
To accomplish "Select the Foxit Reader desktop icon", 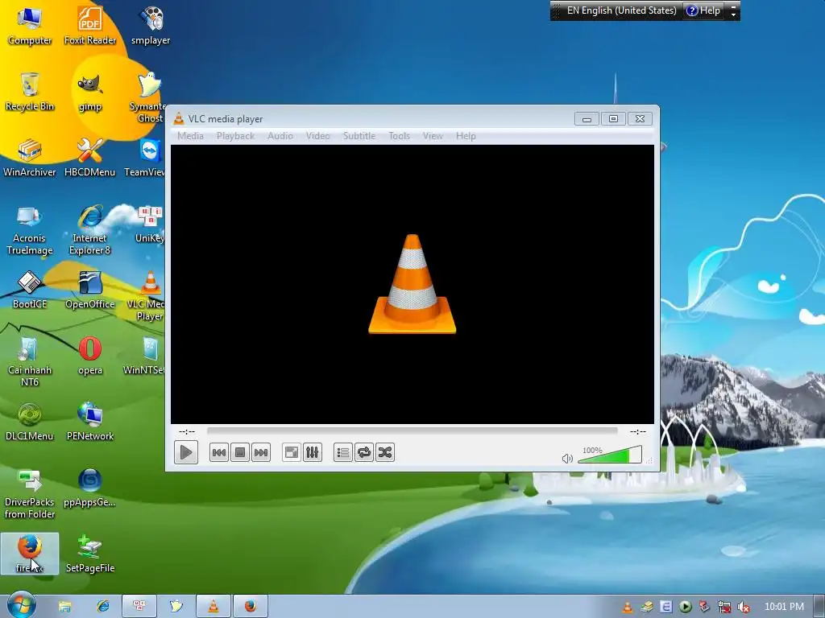I will (90, 26).
